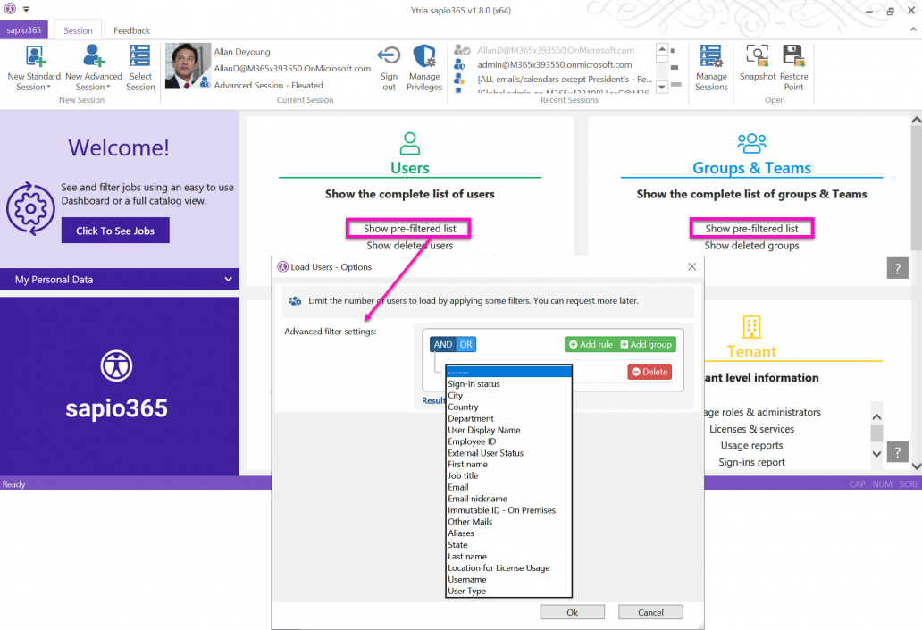The height and width of the screenshot is (630, 922).
Task: Choose Immutable ID - On Premises
Action: (508, 510)
